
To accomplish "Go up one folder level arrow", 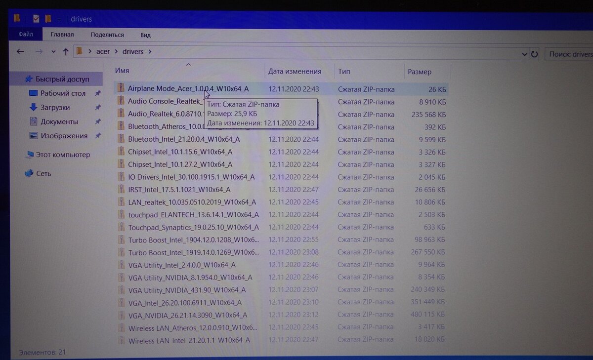I will tap(66, 51).
